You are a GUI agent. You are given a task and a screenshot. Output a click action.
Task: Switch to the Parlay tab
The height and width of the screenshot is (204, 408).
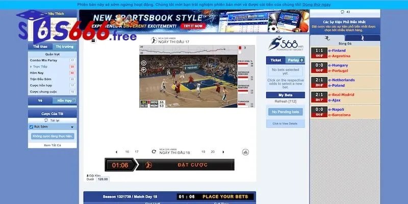[x=294, y=60]
